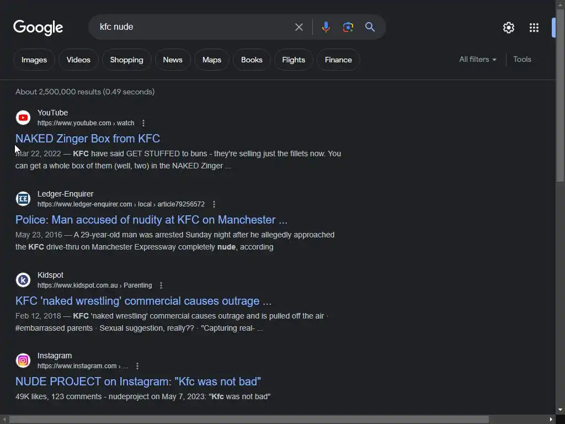The height and width of the screenshot is (424, 565).
Task: Click the ledger-enquirer.com URL breadcrumb
Action: 121,204
